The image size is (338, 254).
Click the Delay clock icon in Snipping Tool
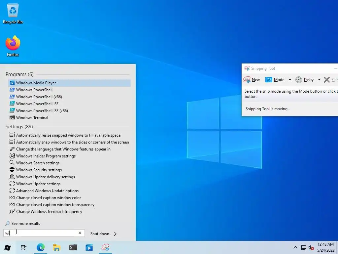298,80
